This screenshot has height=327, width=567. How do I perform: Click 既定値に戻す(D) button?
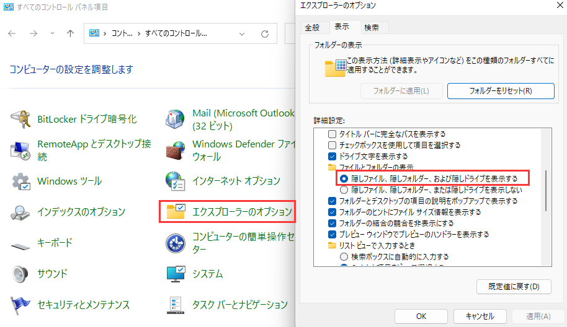click(514, 286)
